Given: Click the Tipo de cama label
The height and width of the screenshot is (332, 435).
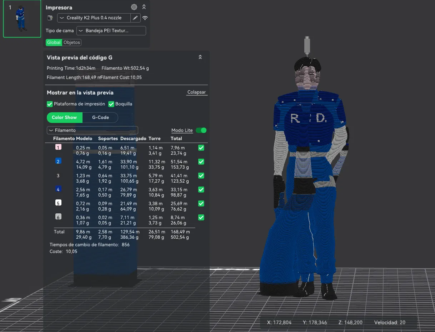Looking at the screenshot, I should click(x=60, y=31).
